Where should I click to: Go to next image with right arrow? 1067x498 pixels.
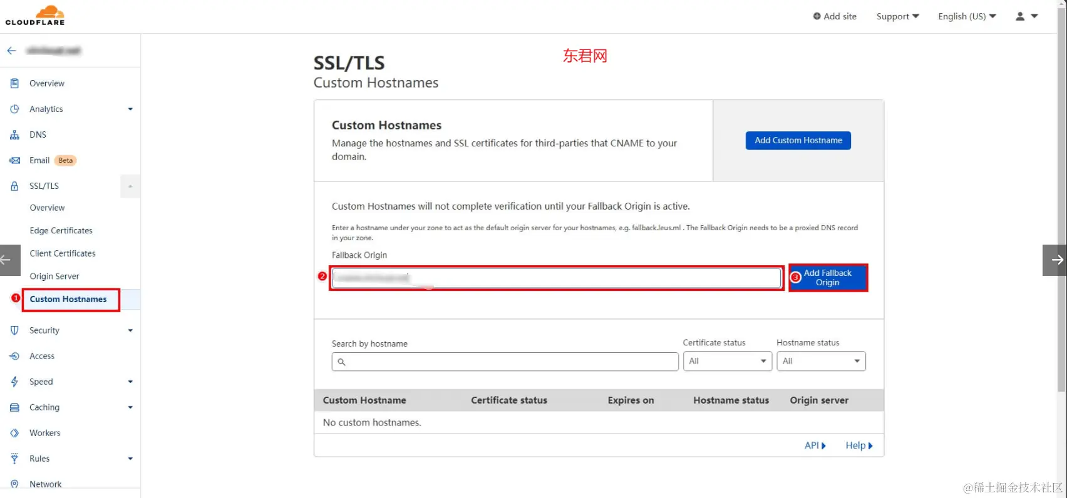tap(1055, 260)
